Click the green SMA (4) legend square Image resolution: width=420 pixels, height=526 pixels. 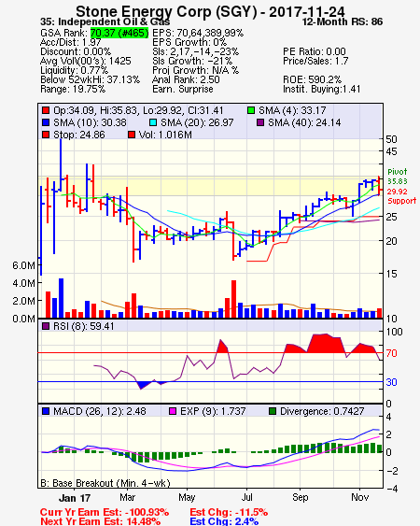click(x=251, y=110)
